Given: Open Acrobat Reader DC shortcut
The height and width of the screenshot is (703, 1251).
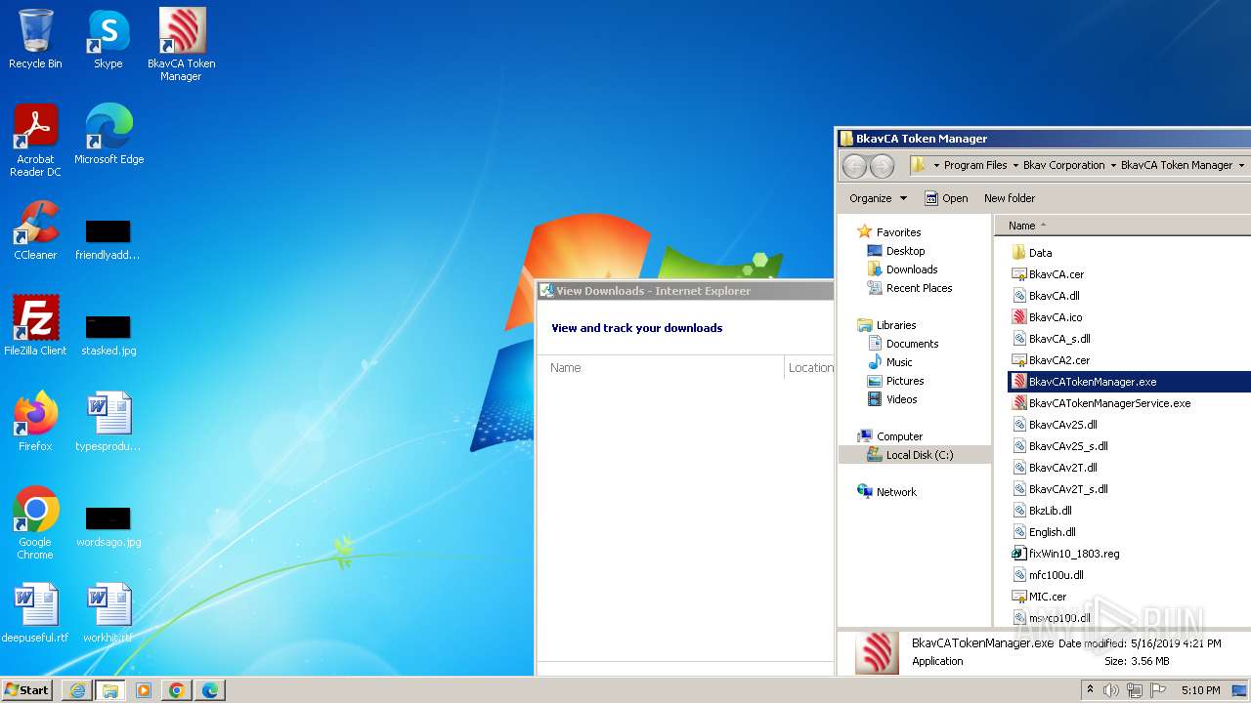Looking at the screenshot, I should 35,140.
